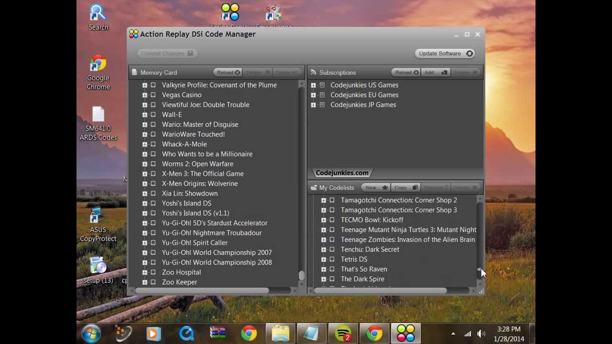Click Memory Card vertical scrollbar thumb

(301, 276)
